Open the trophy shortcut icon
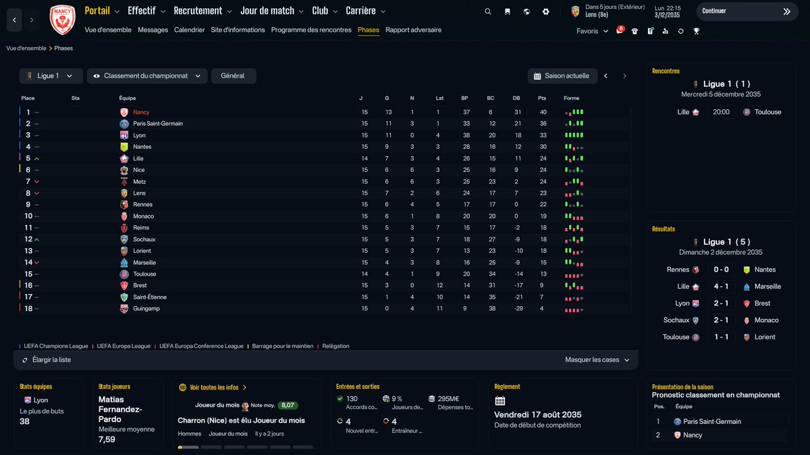 (x=696, y=31)
